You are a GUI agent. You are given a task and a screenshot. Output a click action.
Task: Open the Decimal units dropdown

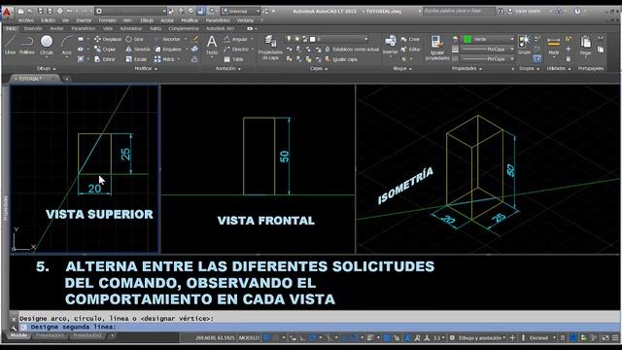[x=541, y=338]
